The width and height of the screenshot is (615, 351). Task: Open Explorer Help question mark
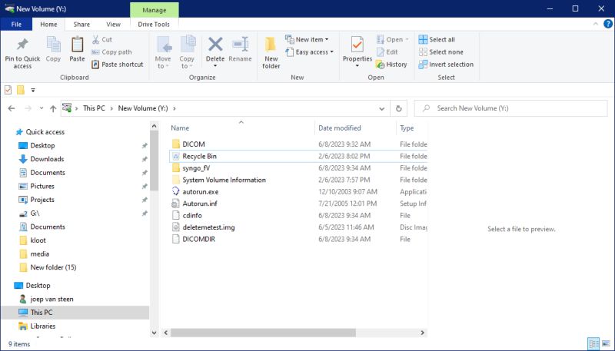coord(607,24)
